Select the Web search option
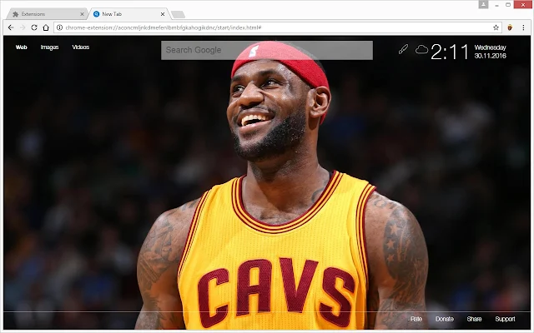This screenshot has height=333, width=534. (x=21, y=47)
